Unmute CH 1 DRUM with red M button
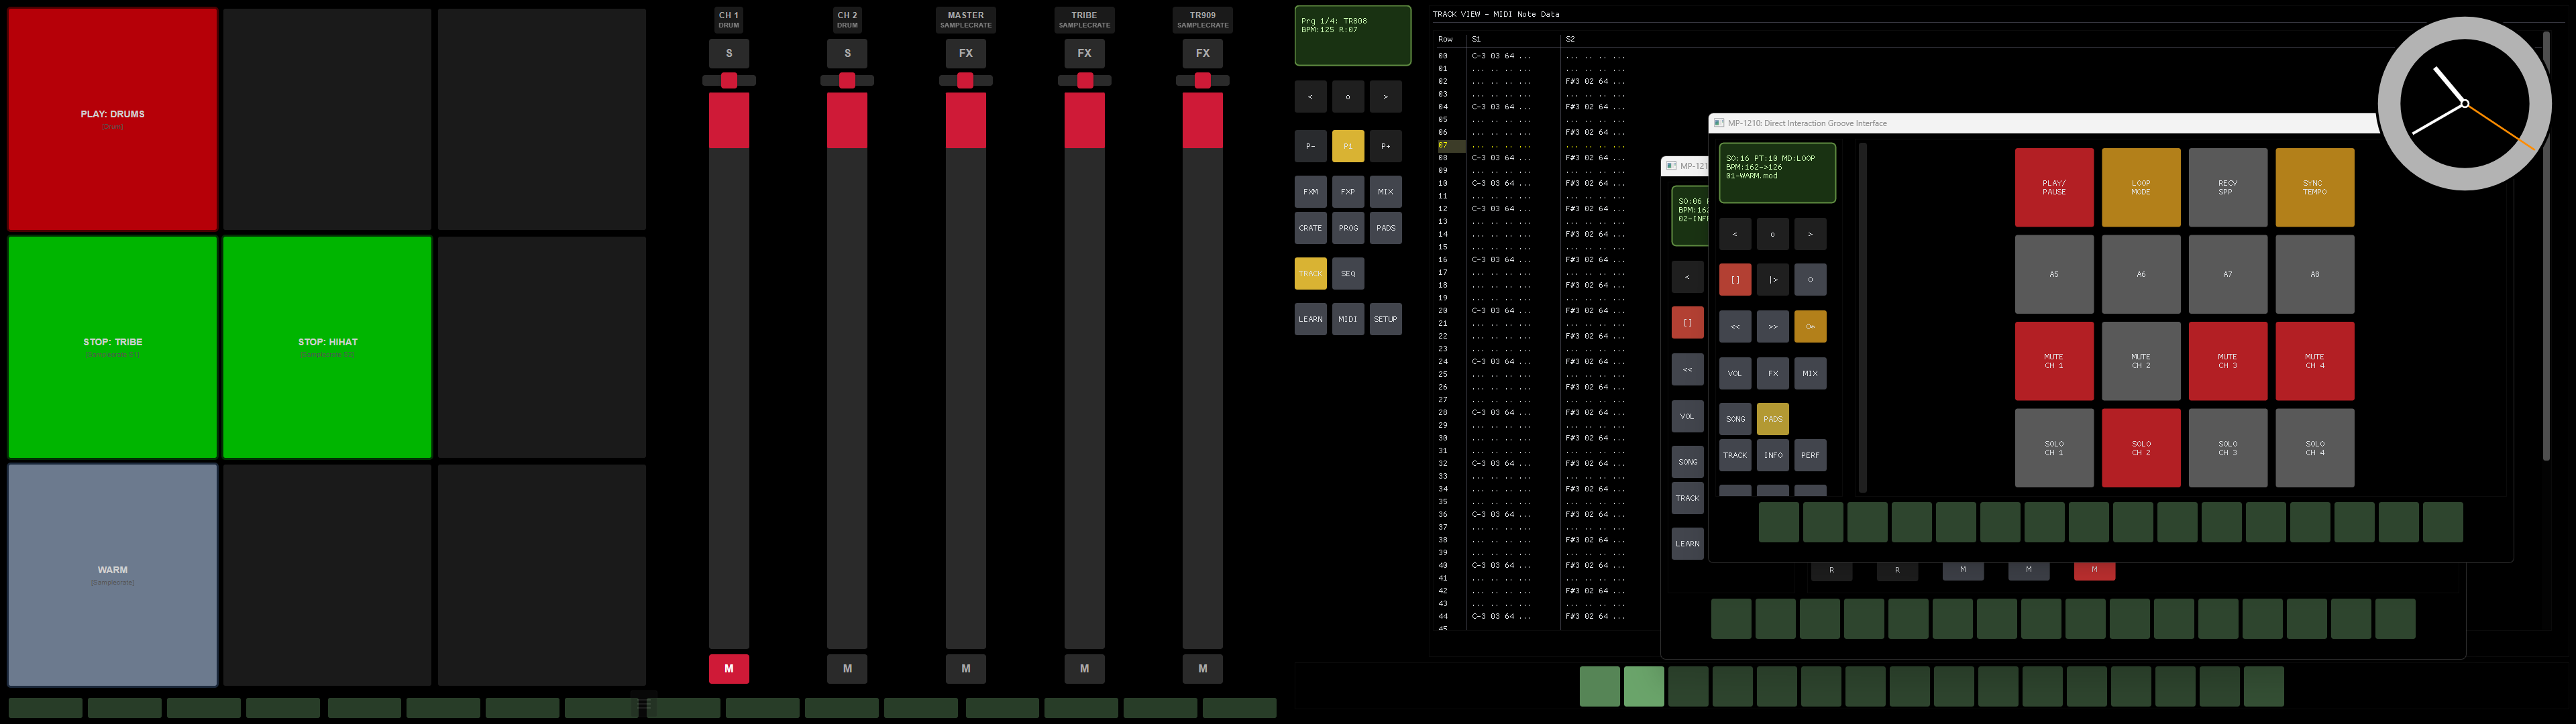The width and height of the screenshot is (2576, 724). point(728,668)
